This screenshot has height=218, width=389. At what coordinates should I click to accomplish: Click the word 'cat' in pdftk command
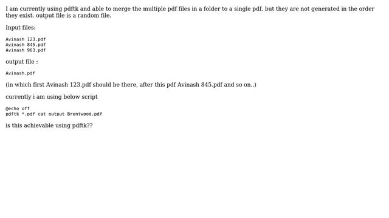click(42, 114)
